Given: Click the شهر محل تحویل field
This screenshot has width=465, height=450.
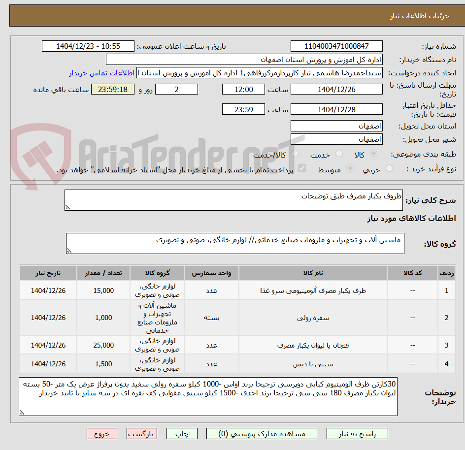Looking at the screenshot, I should [x=336, y=139].
